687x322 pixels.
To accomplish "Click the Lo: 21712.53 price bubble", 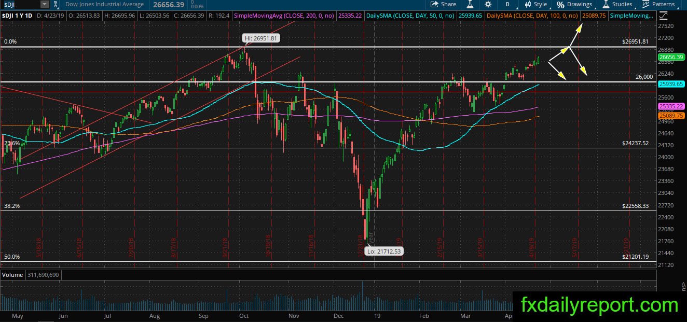I will click(x=384, y=251).
